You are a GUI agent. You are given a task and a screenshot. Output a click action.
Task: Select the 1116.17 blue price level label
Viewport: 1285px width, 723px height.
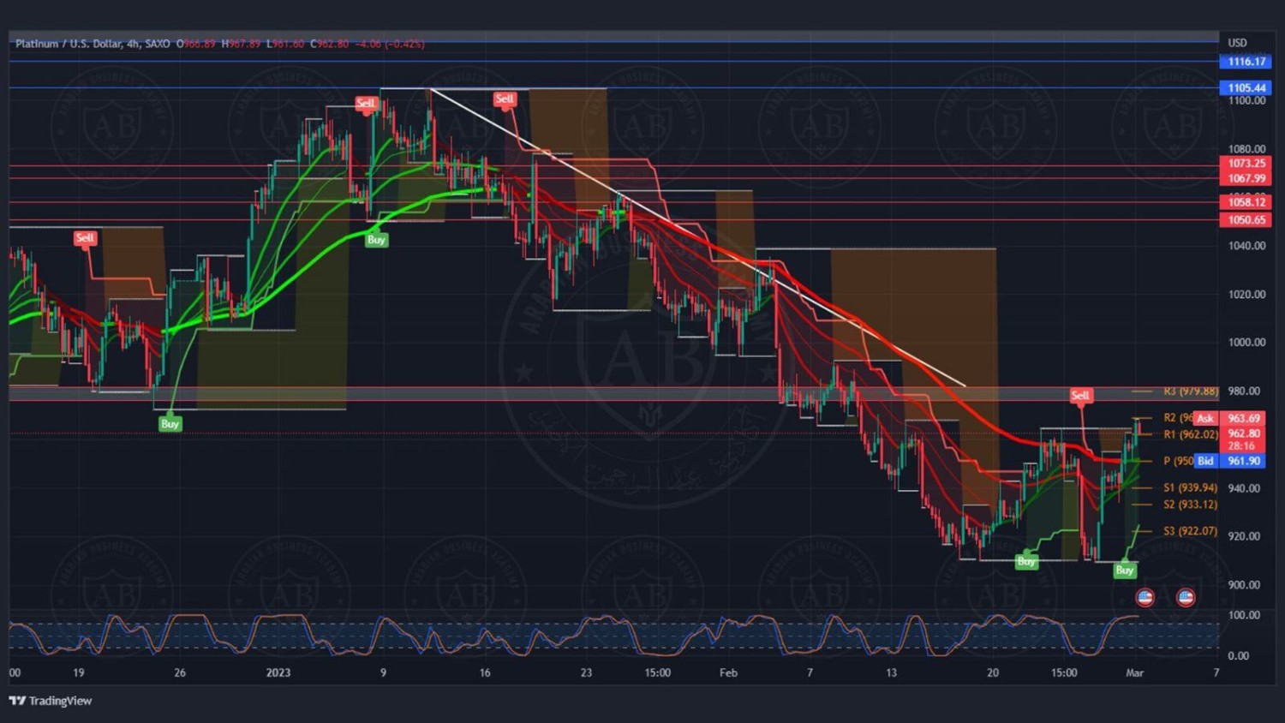click(x=1246, y=62)
